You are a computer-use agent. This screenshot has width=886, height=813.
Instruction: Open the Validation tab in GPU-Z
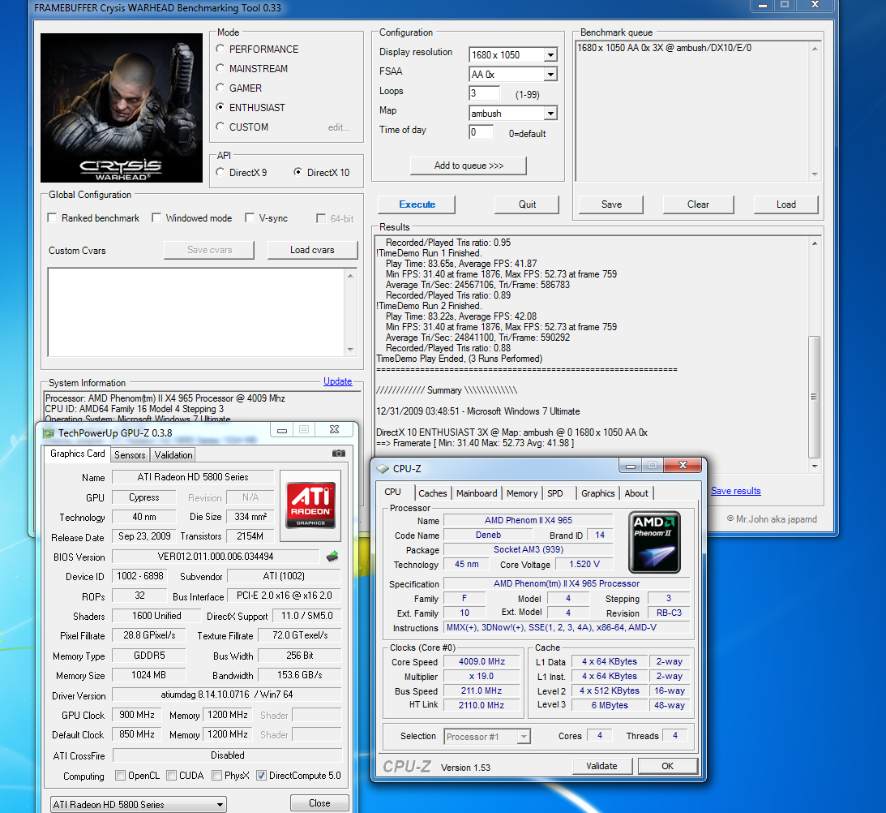173,455
